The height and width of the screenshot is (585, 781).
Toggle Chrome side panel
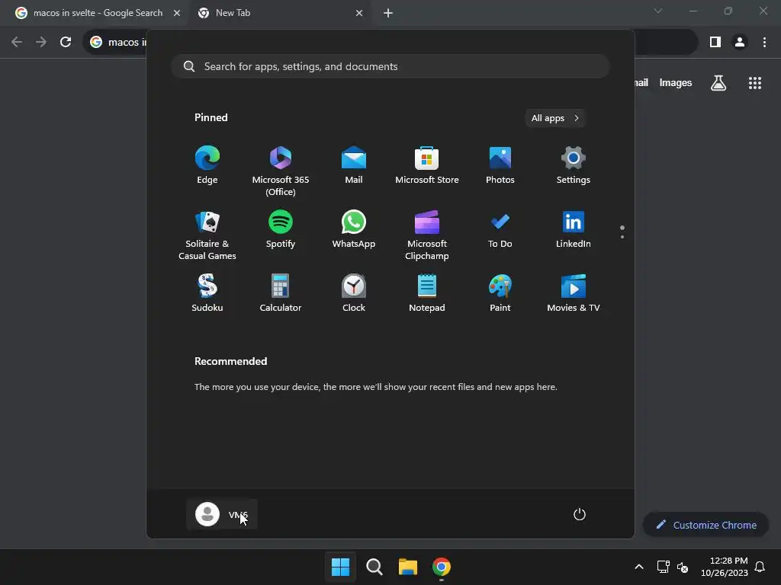[715, 42]
